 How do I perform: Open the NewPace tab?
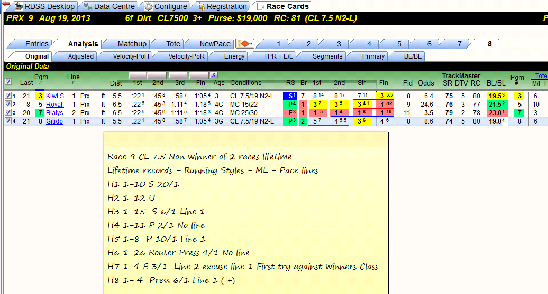click(x=215, y=44)
